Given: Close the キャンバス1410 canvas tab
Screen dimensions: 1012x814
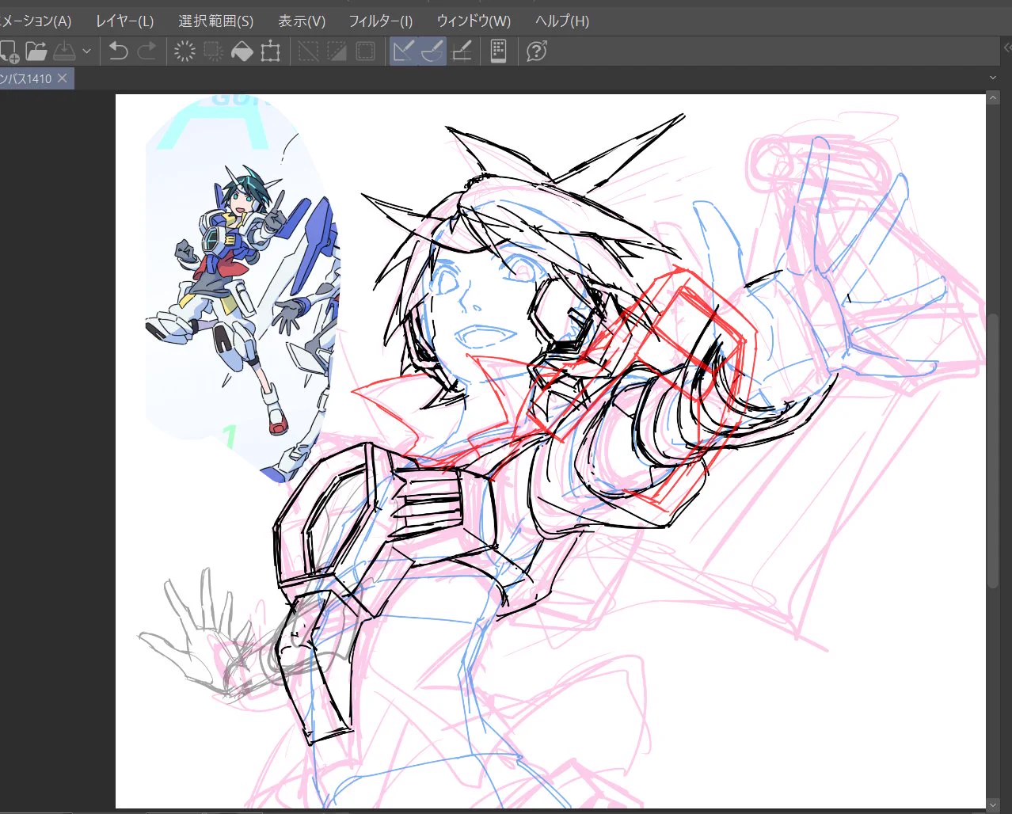Looking at the screenshot, I should tap(63, 78).
